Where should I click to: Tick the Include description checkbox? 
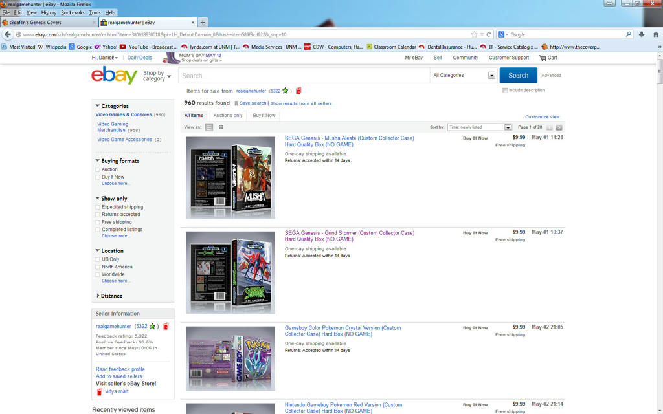click(x=505, y=91)
